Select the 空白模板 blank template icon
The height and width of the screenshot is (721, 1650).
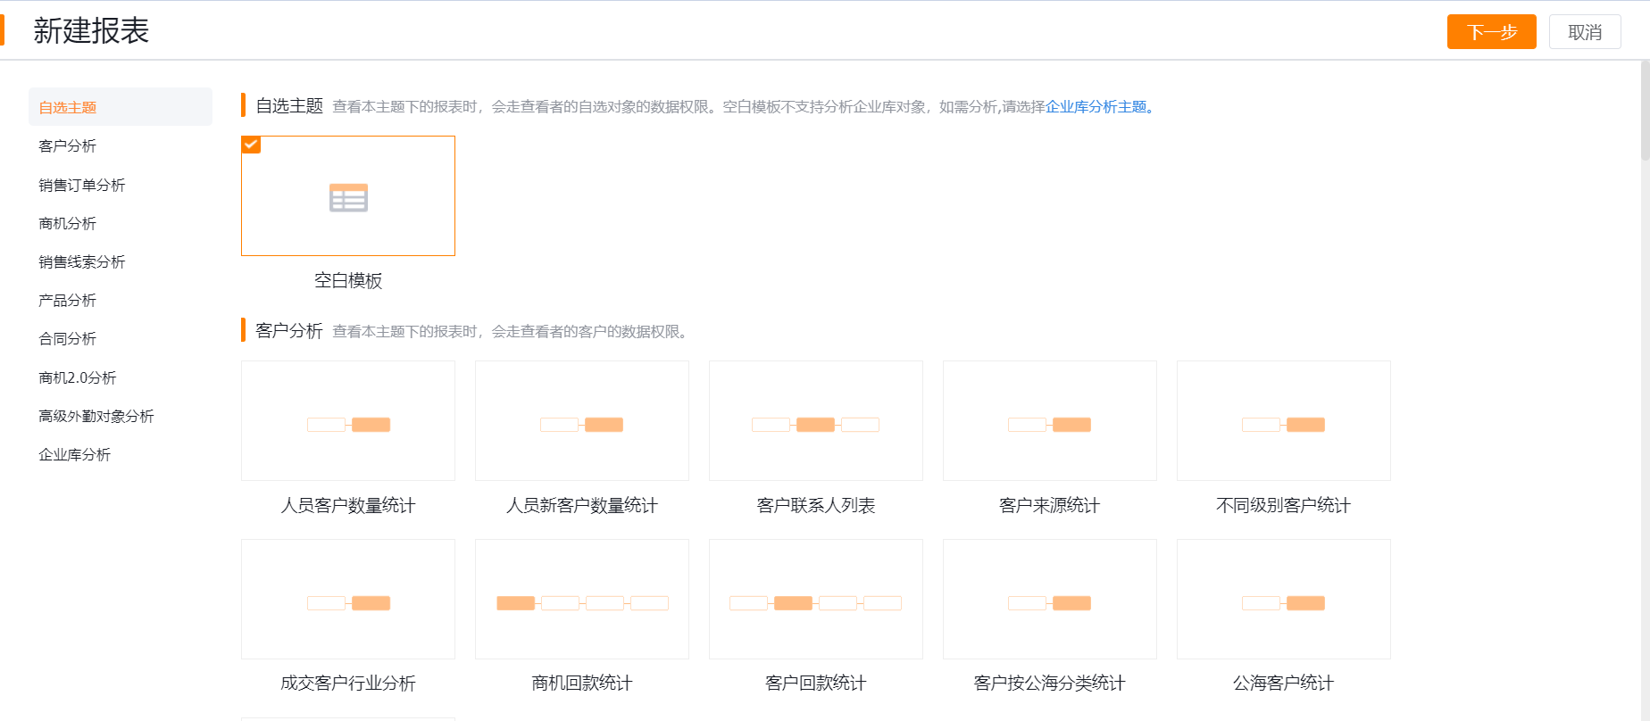pos(348,197)
